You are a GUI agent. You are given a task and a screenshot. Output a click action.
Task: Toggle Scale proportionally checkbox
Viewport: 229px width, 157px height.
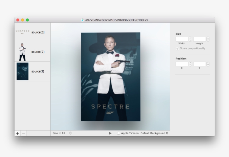coord(177,49)
